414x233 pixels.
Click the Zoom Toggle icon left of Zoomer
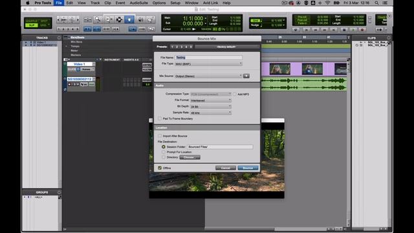click(x=88, y=19)
